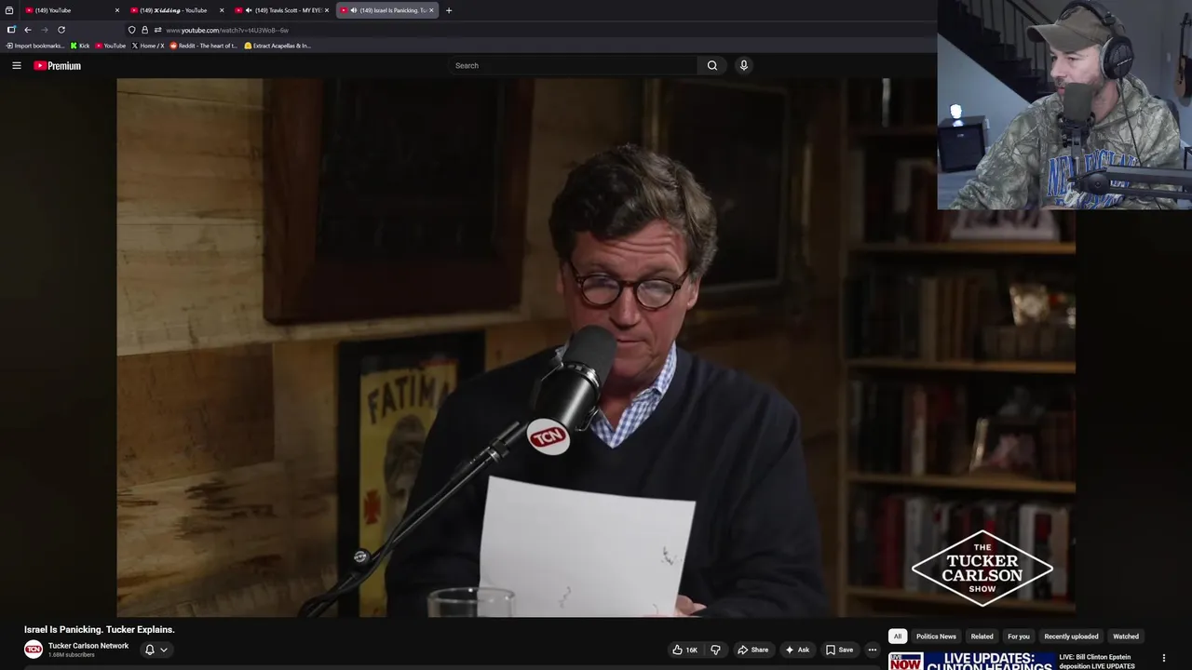Open Tucker Carlson Network channel name link
The height and width of the screenshot is (670, 1192).
(88, 646)
